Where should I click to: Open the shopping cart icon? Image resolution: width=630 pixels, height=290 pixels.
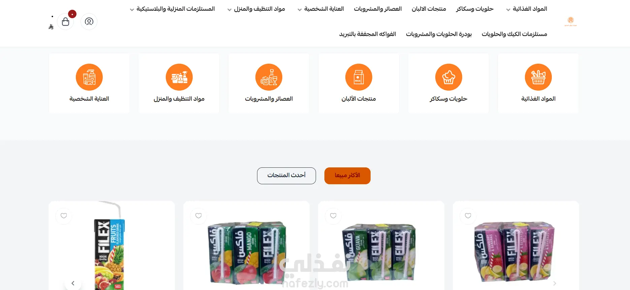point(66,22)
